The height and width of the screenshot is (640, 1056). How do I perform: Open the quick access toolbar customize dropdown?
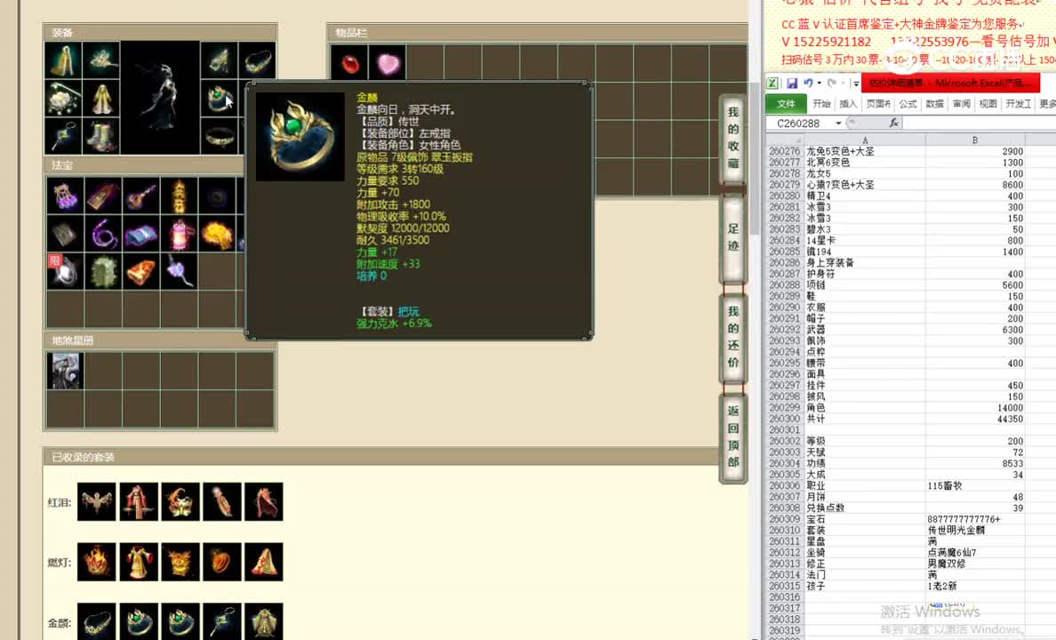coord(856,84)
